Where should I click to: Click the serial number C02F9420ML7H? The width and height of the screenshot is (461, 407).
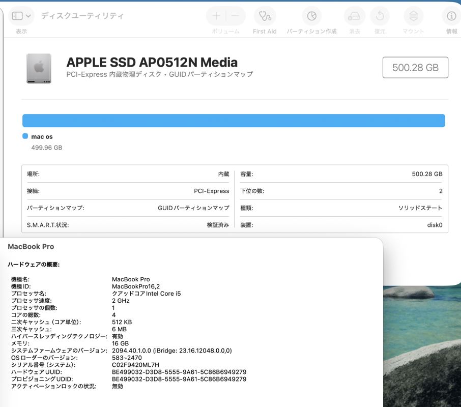[x=135, y=365]
